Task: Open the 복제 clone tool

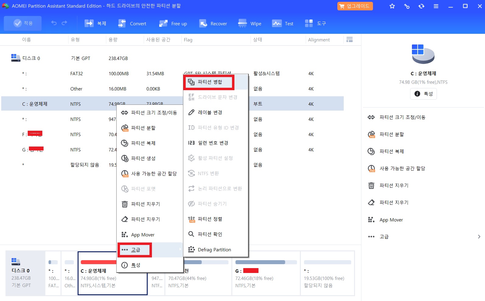Action: [x=95, y=23]
